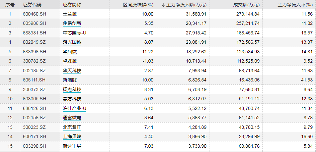The image size is (316, 152).
Task: Open 扬杰科技 stock page
Action: point(72,89)
